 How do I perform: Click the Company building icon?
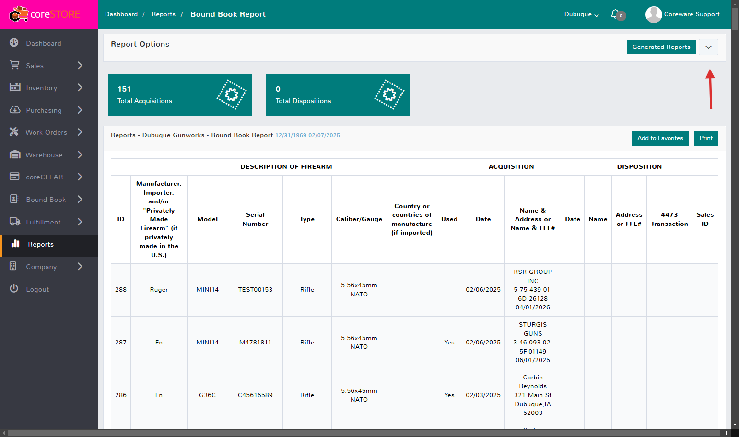coord(13,266)
